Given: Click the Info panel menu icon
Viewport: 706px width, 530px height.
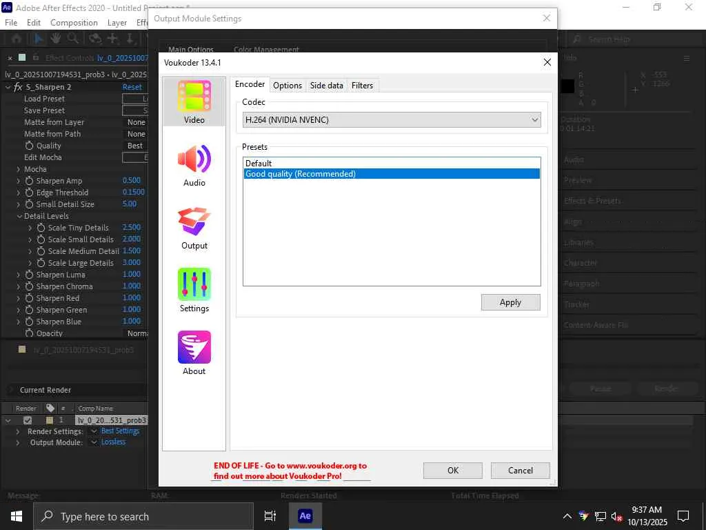Looking at the screenshot, I should click(x=686, y=59).
